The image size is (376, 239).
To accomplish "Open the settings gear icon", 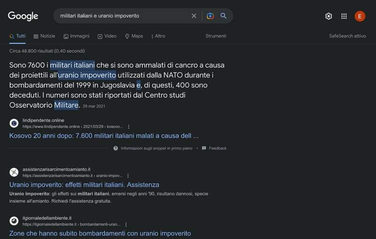I will 329,16.
